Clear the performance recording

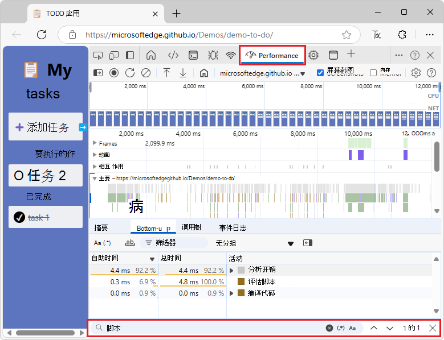pos(146,73)
